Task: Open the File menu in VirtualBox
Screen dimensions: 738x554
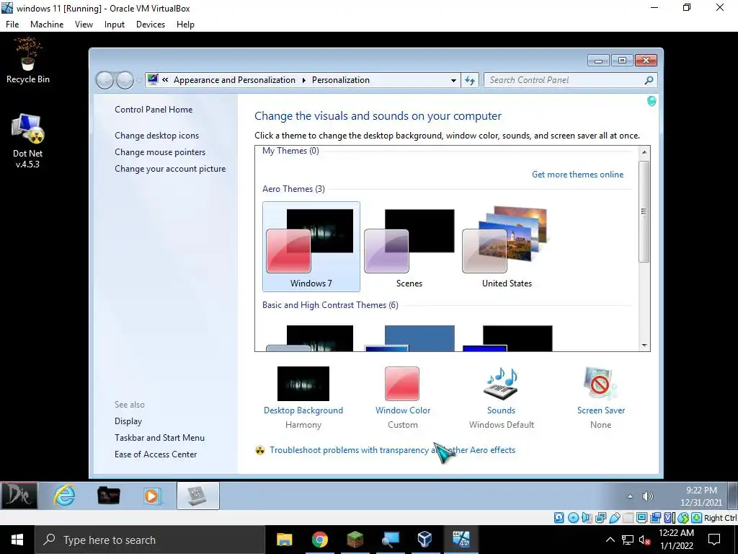Action: 12,25
